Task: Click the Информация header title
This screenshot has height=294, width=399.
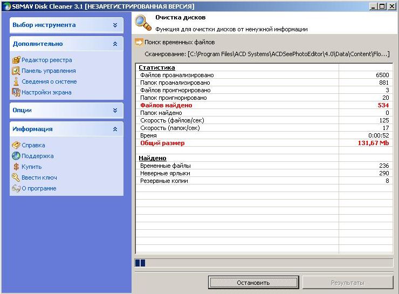Action: click(32, 129)
